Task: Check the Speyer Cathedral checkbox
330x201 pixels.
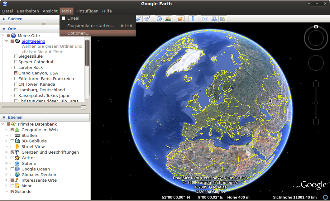Action: (16, 62)
